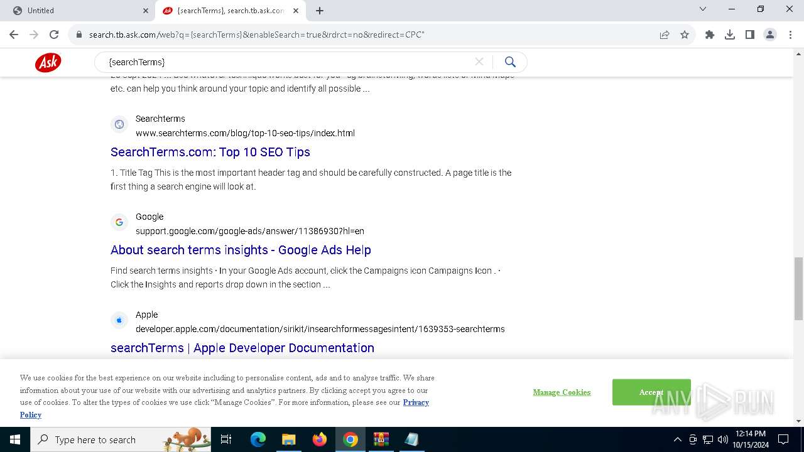The width and height of the screenshot is (804, 452).
Task: Open Chrome three-dot menu
Action: [x=790, y=35]
